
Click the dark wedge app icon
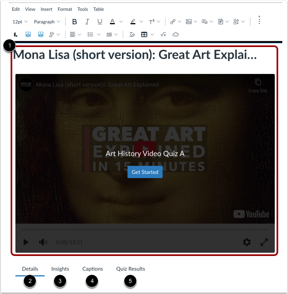click(x=16, y=34)
